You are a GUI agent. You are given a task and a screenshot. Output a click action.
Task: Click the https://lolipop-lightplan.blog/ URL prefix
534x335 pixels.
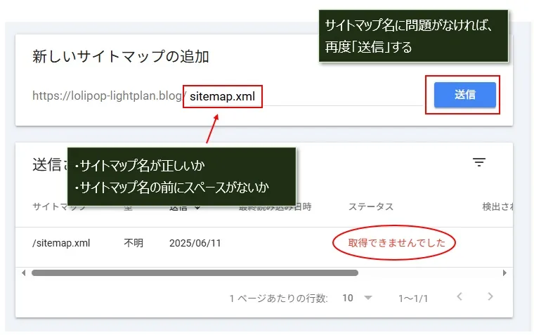(105, 96)
